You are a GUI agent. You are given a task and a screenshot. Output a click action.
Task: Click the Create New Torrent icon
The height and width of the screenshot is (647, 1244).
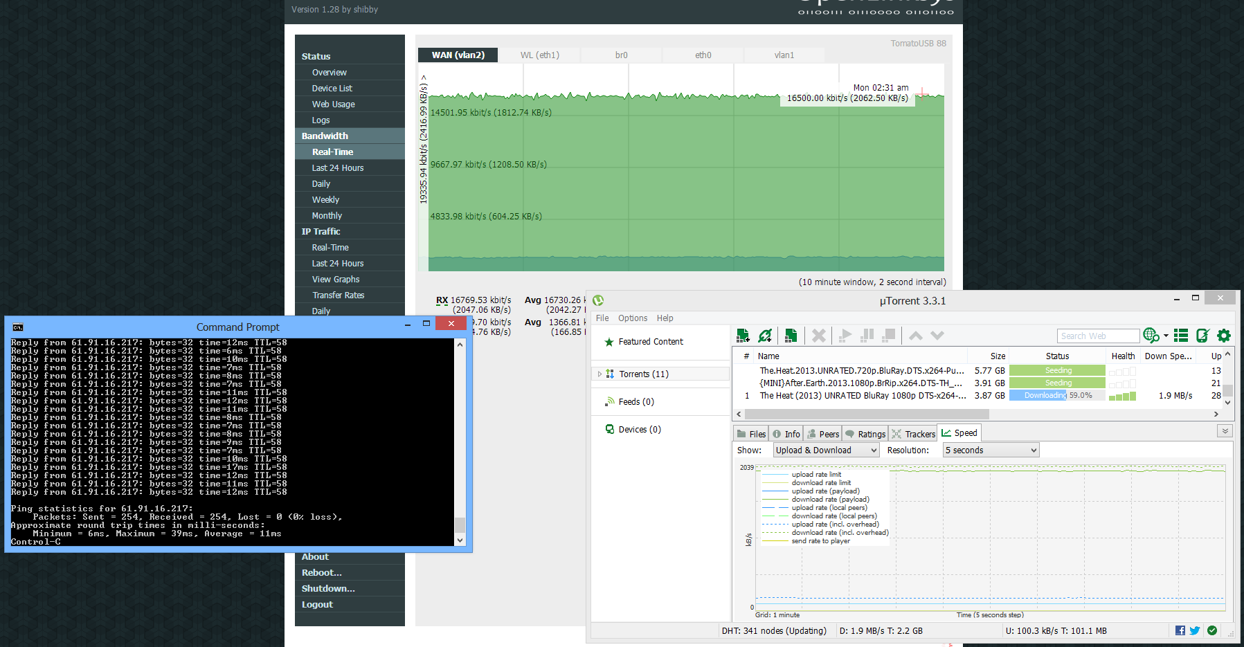tap(791, 336)
